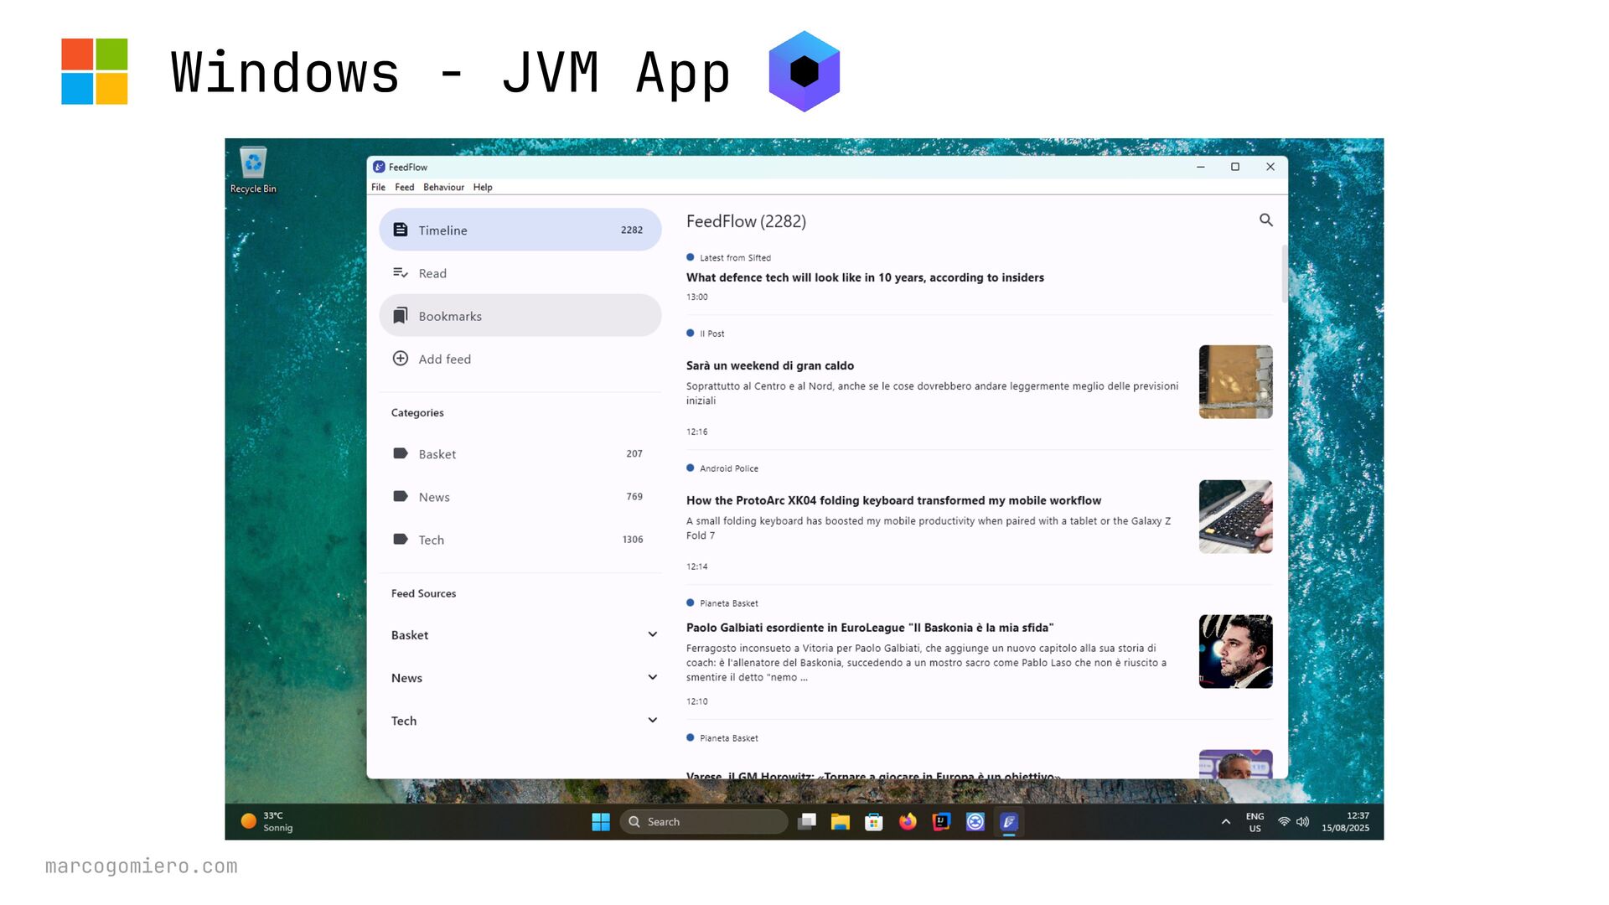Click the Bookmarks icon in sidebar
The height and width of the screenshot is (905, 1609).
(401, 316)
